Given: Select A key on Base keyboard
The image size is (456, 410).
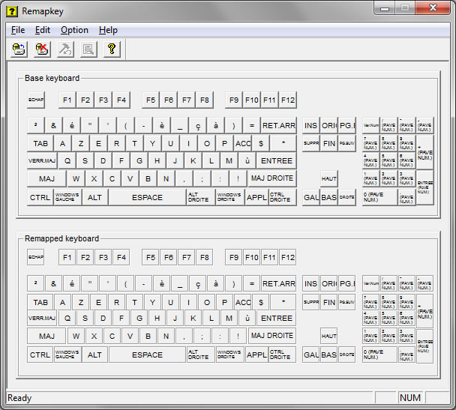Looking at the screenshot, I should click(62, 144).
